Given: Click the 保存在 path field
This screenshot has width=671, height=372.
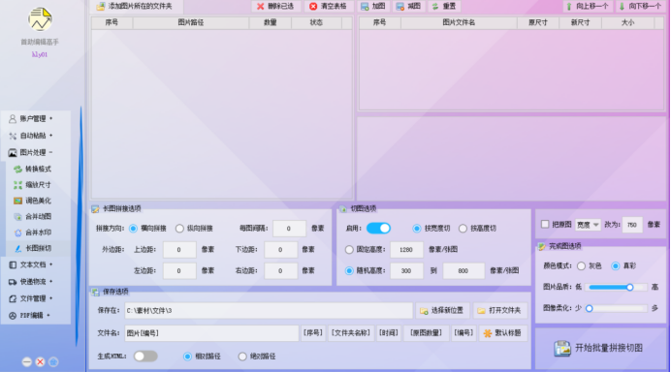Looking at the screenshot, I should (x=269, y=311).
